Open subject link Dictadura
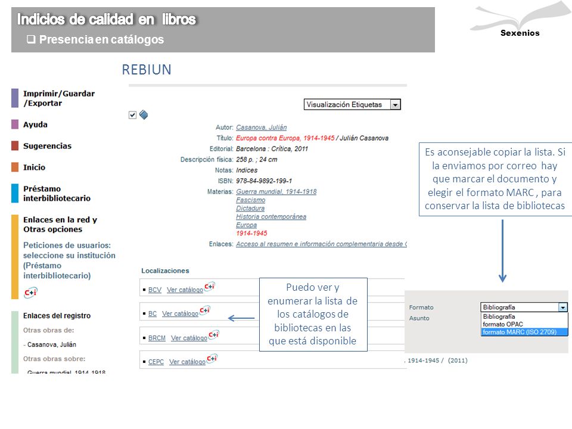572x429 pixels. 250,209
